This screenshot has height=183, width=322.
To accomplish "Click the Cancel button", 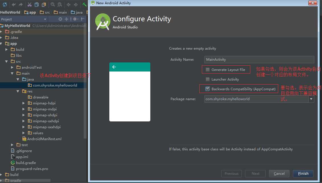I will (x=279, y=174).
